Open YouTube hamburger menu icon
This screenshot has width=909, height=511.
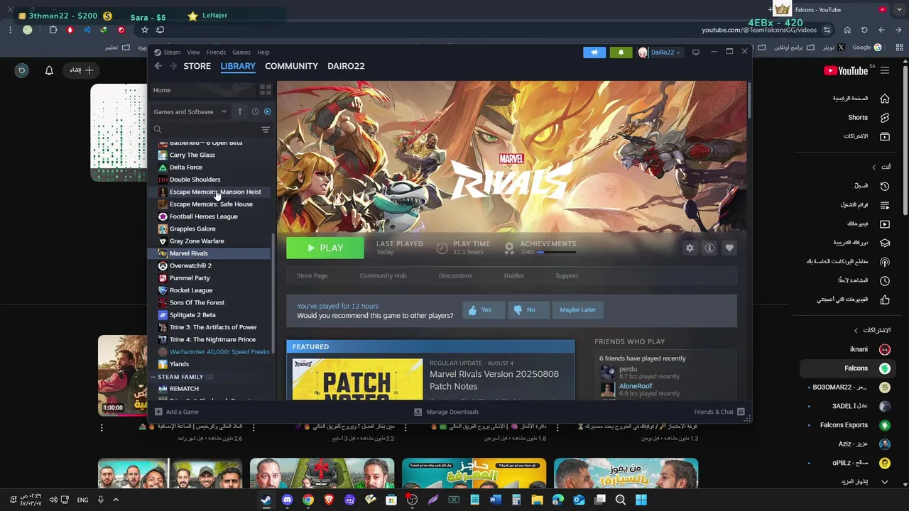(x=885, y=70)
